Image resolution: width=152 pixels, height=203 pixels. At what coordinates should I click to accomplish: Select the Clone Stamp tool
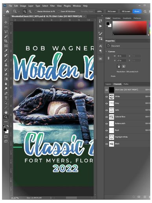pos(6,65)
